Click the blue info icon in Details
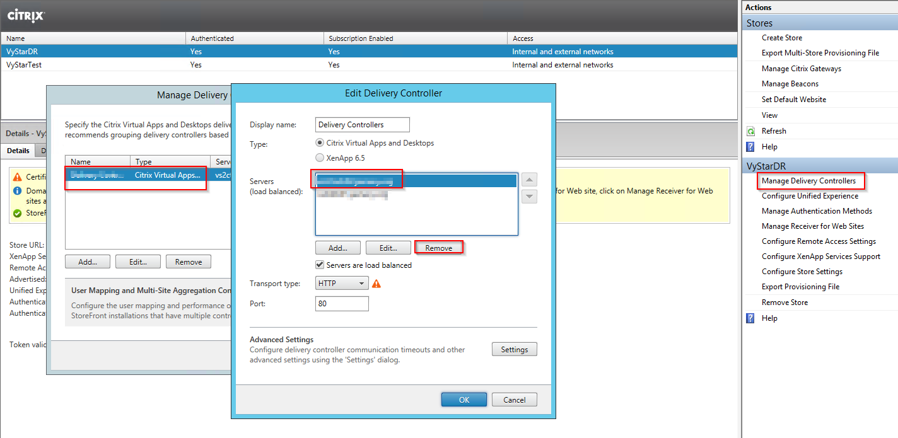The width and height of the screenshot is (898, 438). (x=18, y=190)
